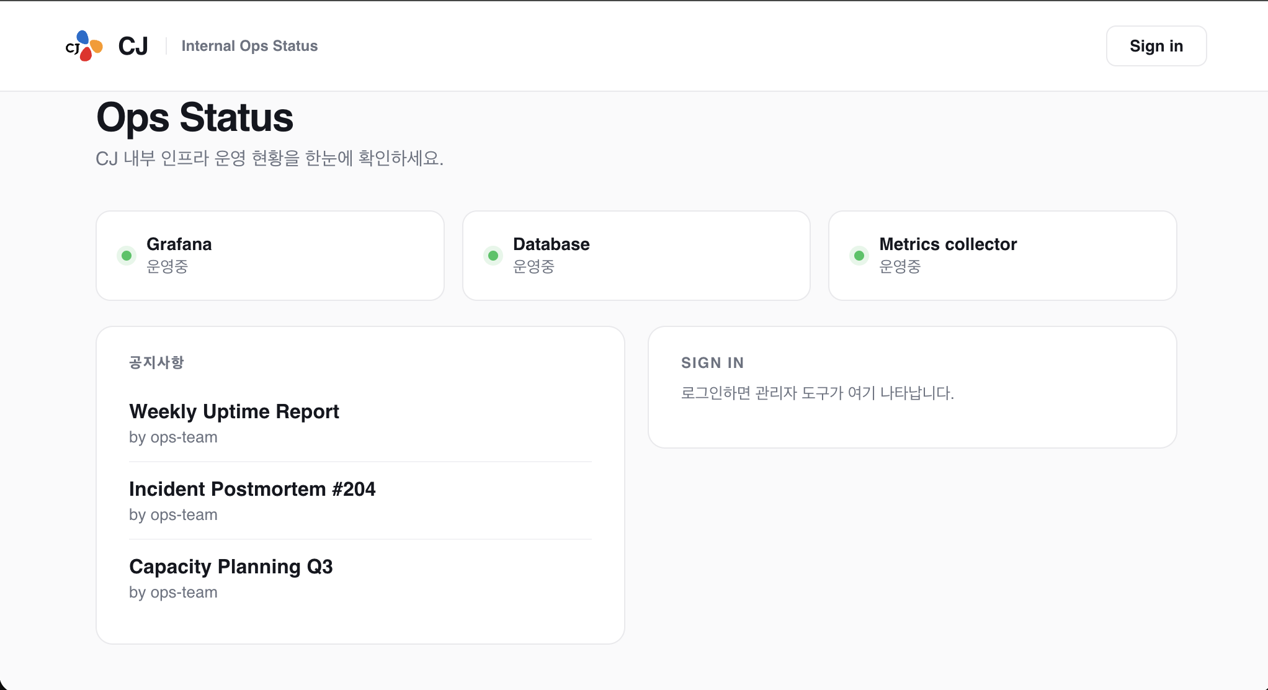Click by ops-team under Capacity Planning Q3
1268x690 pixels.
173,593
